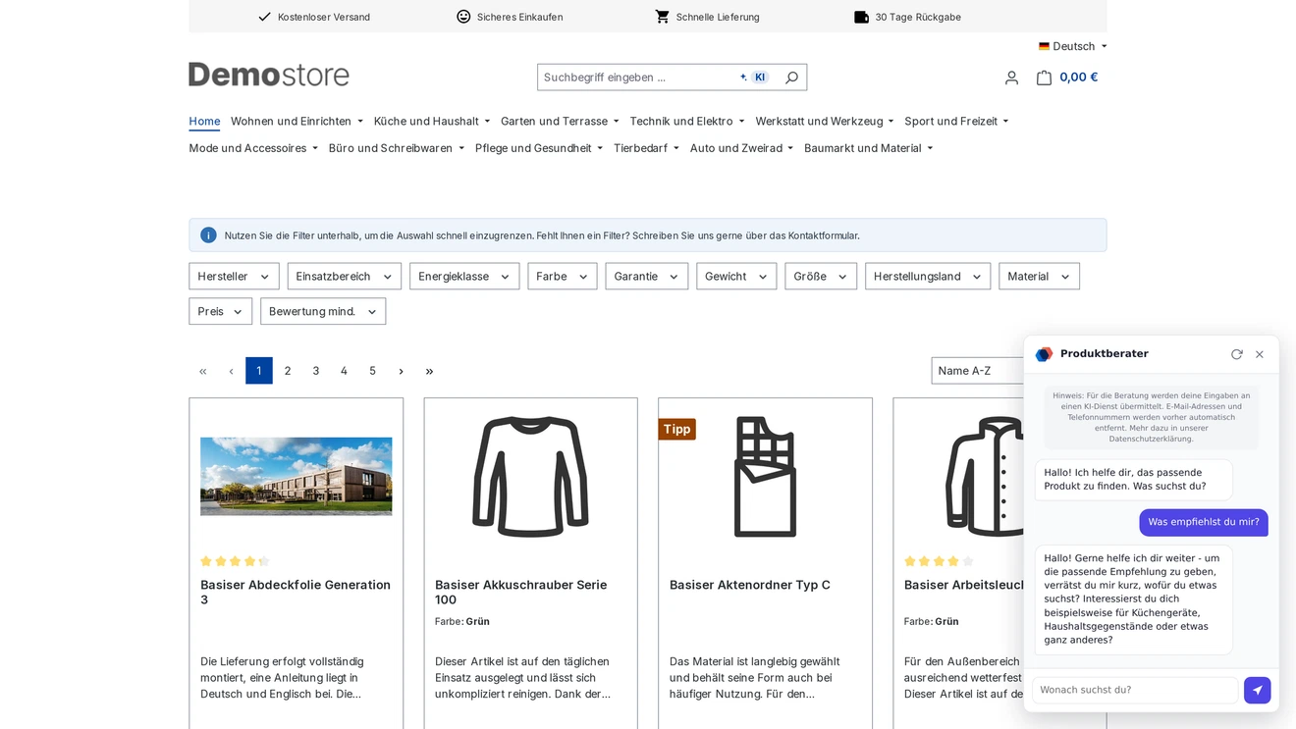
Task: Open the Technik und Elektro menu
Action: point(687,122)
